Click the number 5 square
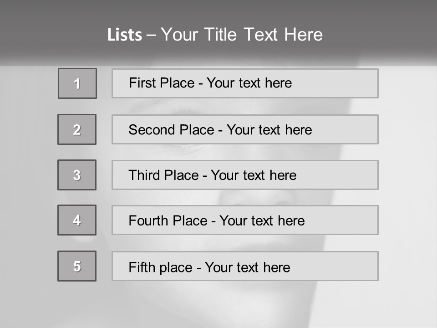437x328 pixels. tap(77, 266)
